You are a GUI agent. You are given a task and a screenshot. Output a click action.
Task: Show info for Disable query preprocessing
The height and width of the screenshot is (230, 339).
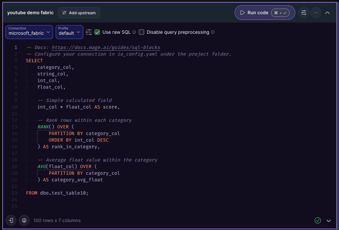coord(213,32)
